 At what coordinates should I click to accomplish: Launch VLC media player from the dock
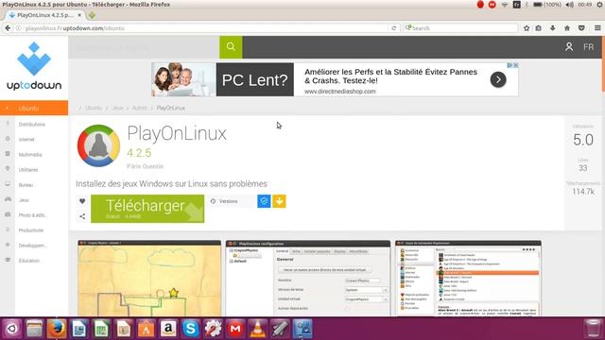(x=258, y=329)
